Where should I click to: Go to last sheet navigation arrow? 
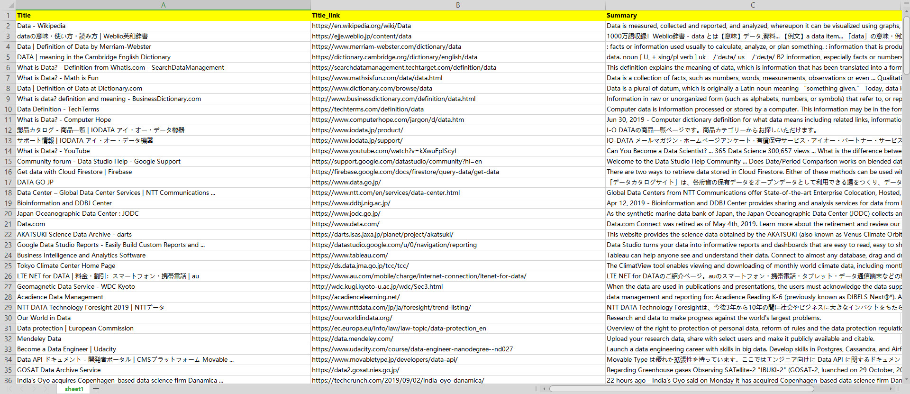pos(46,389)
